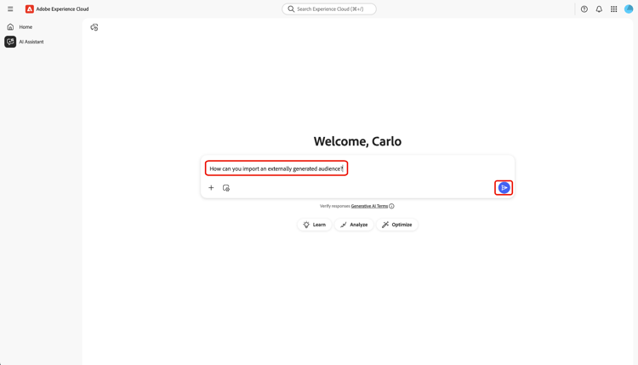This screenshot has height=365, width=638.
Task: Focus the Search Experience Cloud field
Action: [x=328, y=9]
